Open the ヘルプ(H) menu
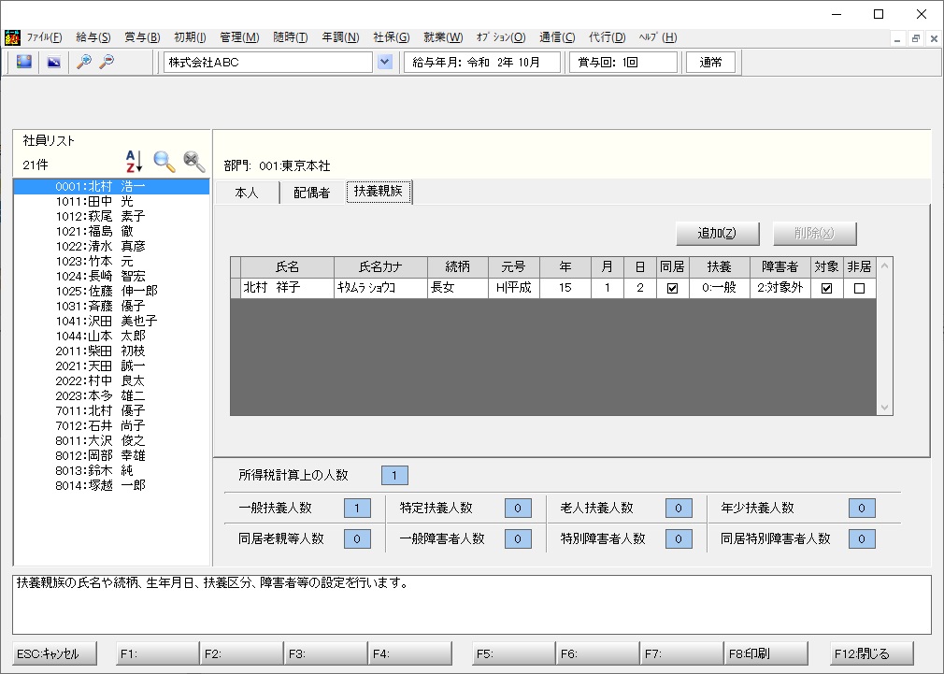Image resolution: width=944 pixels, height=674 pixels. click(x=657, y=37)
